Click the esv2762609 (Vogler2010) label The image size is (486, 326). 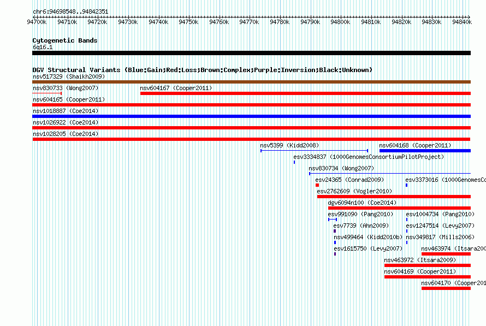pos(354,191)
